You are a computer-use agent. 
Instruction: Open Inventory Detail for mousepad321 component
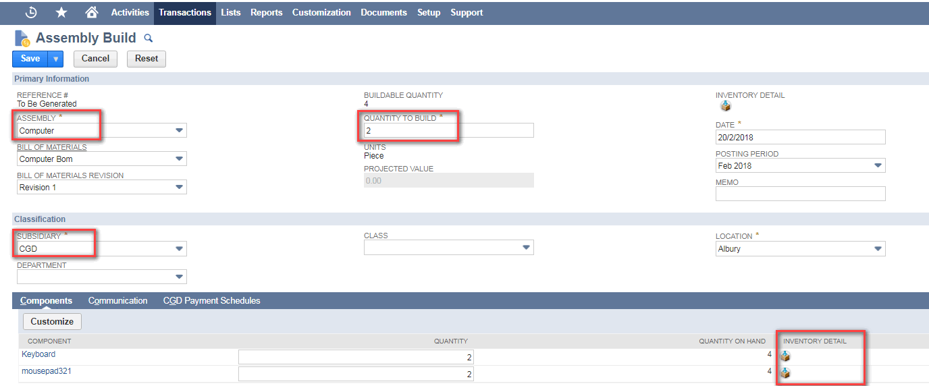785,373
